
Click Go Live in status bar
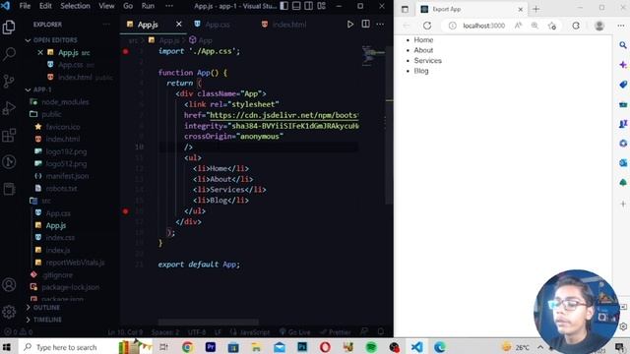(295, 332)
